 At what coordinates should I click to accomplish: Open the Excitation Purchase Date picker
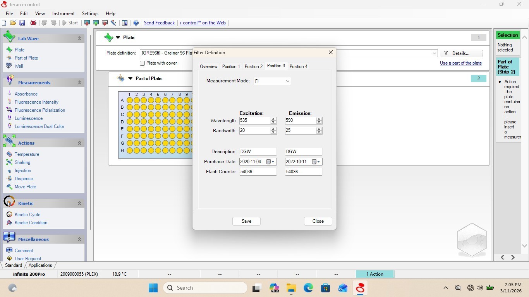coord(271,162)
